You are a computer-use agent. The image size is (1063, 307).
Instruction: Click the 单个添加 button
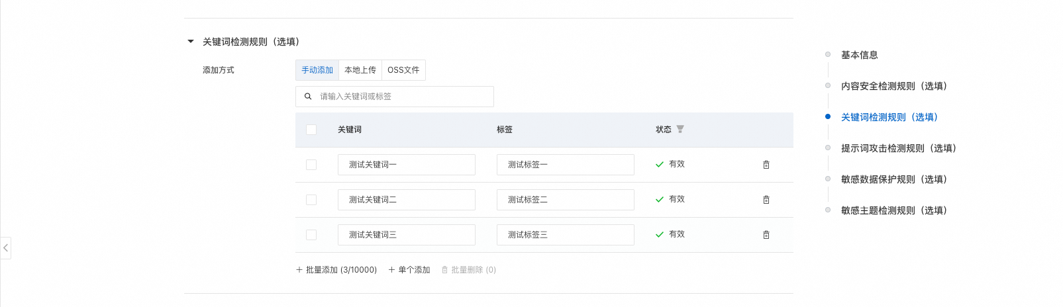pos(409,270)
